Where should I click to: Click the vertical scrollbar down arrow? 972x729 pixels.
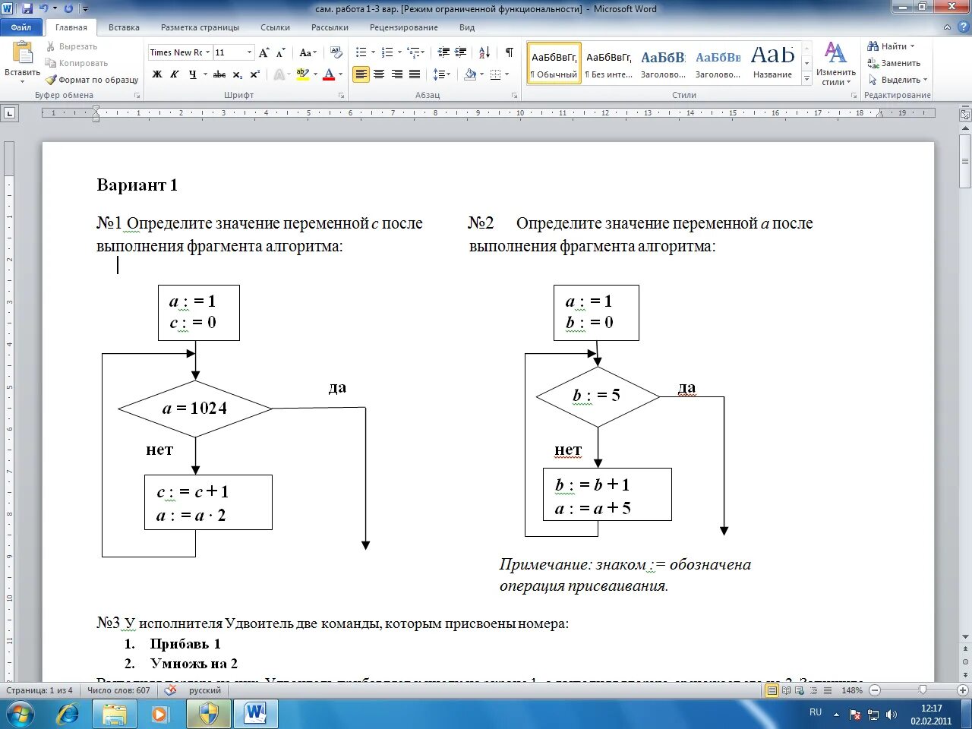coord(965,637)
